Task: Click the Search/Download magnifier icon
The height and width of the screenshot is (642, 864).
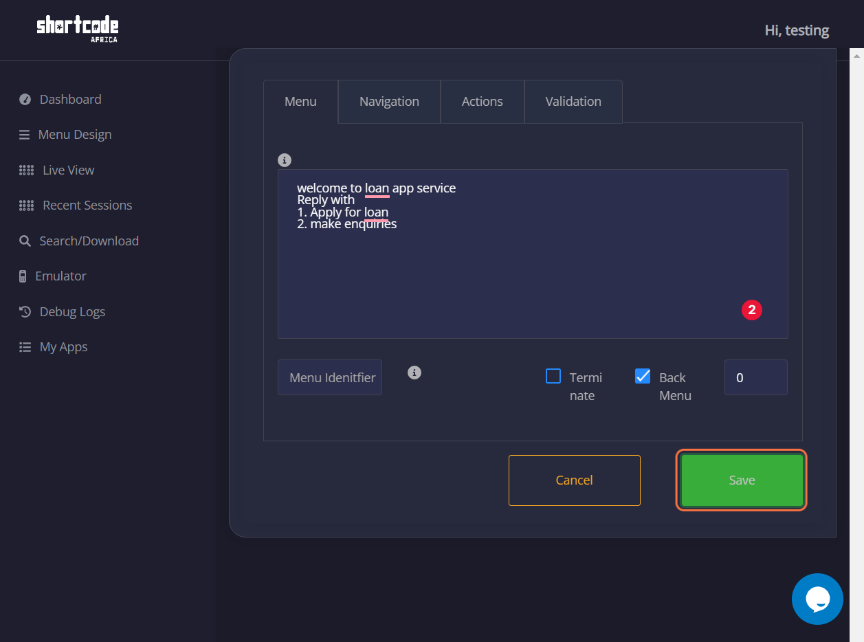Action: click(x=25, y=241)
